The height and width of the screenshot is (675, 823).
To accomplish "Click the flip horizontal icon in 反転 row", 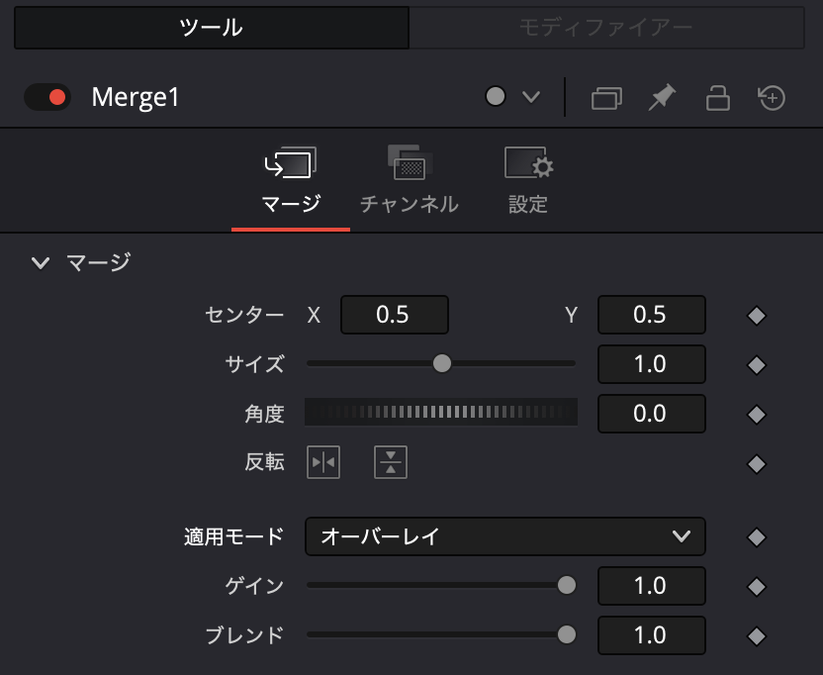I will pos(321,462).
